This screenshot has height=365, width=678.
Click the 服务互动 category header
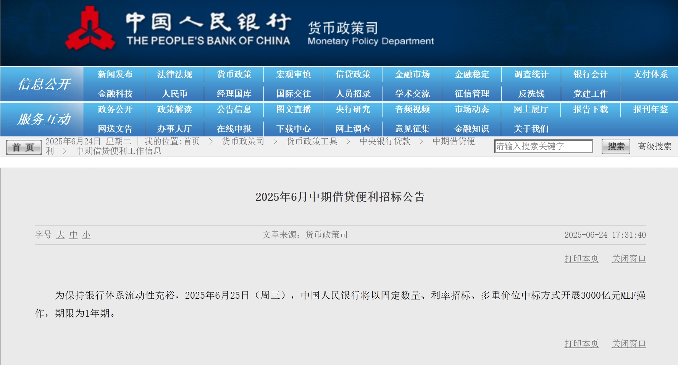tap(44, 119)
